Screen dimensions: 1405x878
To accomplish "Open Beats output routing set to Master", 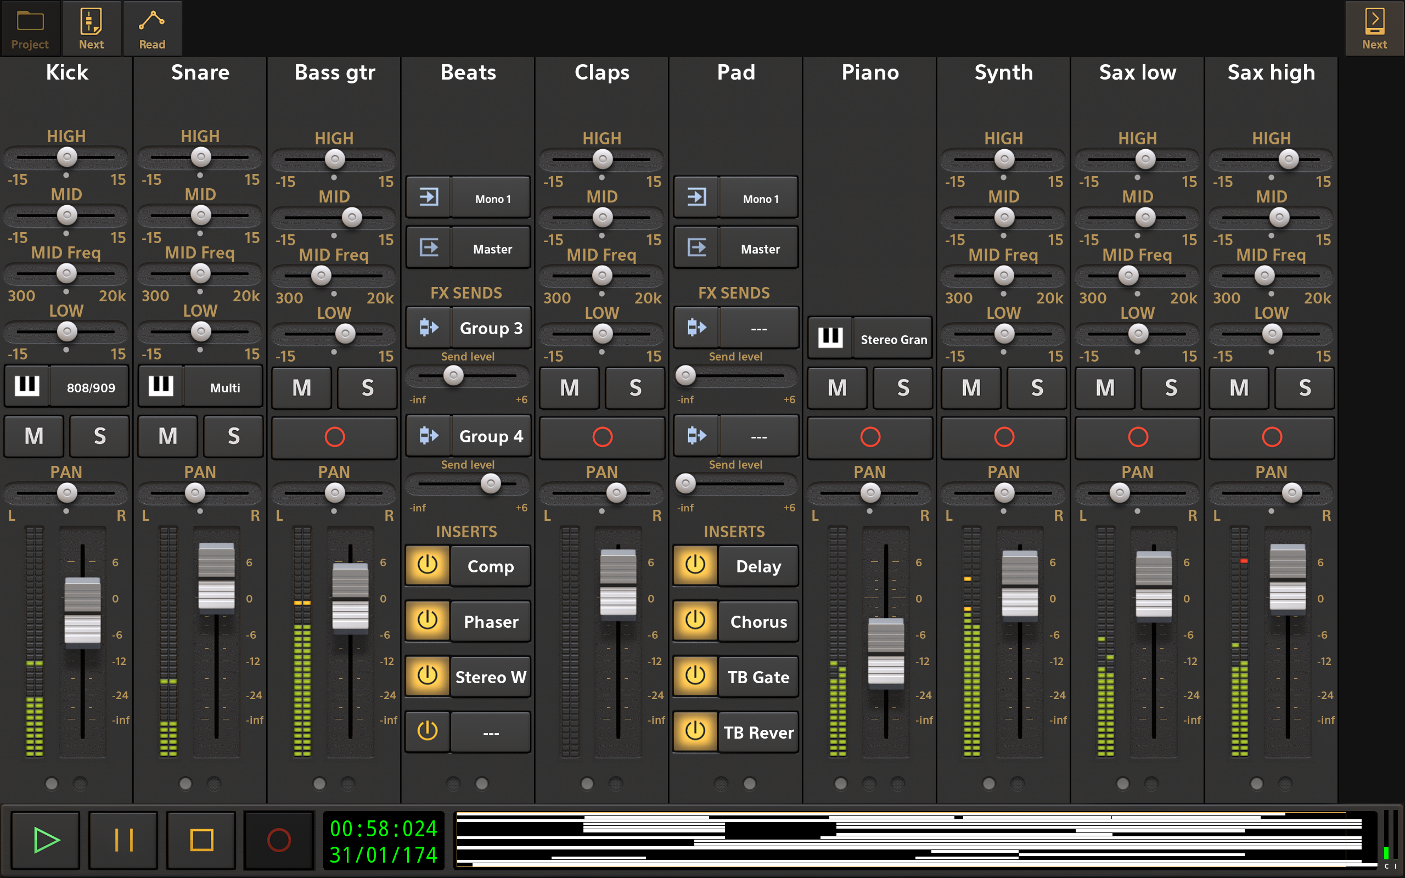I will click(x=492, y=249).
